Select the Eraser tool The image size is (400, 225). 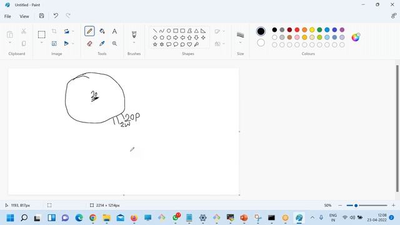(89, 44)
